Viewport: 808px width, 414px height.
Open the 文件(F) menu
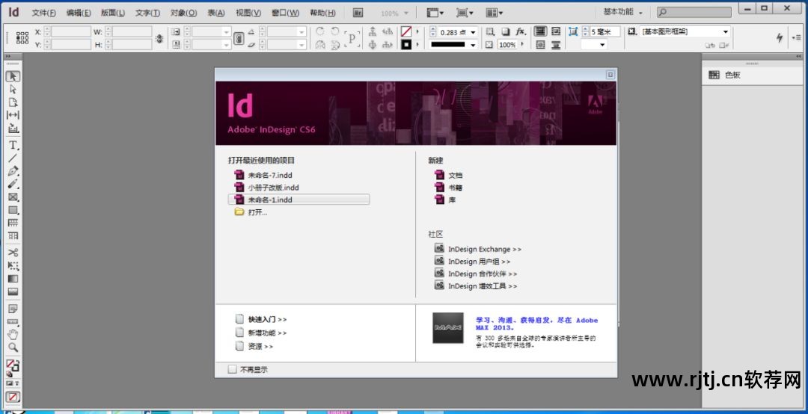click(44, 13)
